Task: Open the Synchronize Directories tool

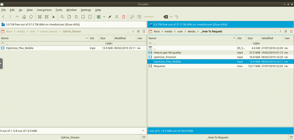Action: 76,17
